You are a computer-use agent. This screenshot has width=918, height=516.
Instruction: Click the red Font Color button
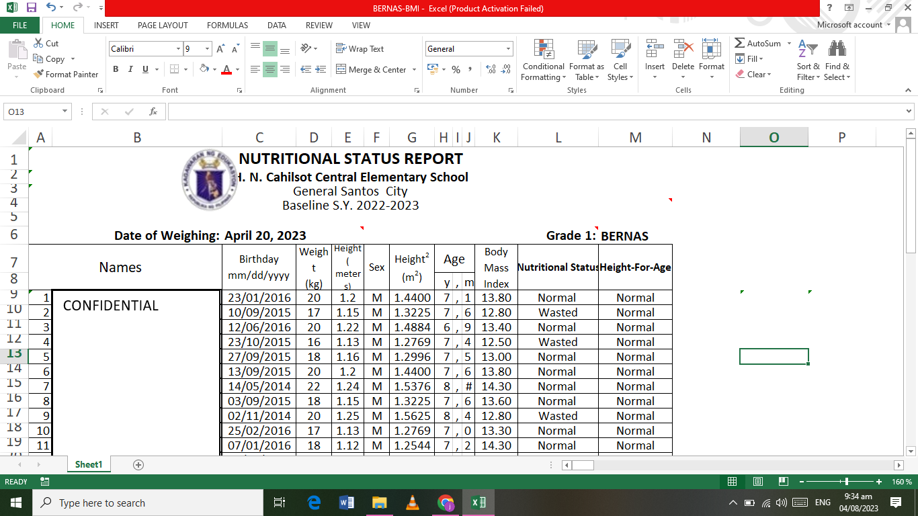(x=226, y=69)
